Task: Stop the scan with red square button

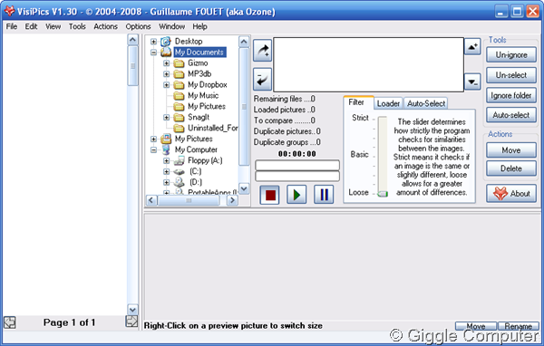Action: pyautogui.click(x=270, y=195)
